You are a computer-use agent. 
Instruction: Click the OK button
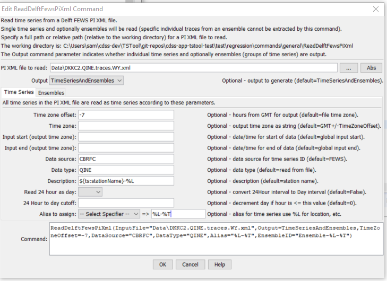pyautogui.click(x=162, y=265)
